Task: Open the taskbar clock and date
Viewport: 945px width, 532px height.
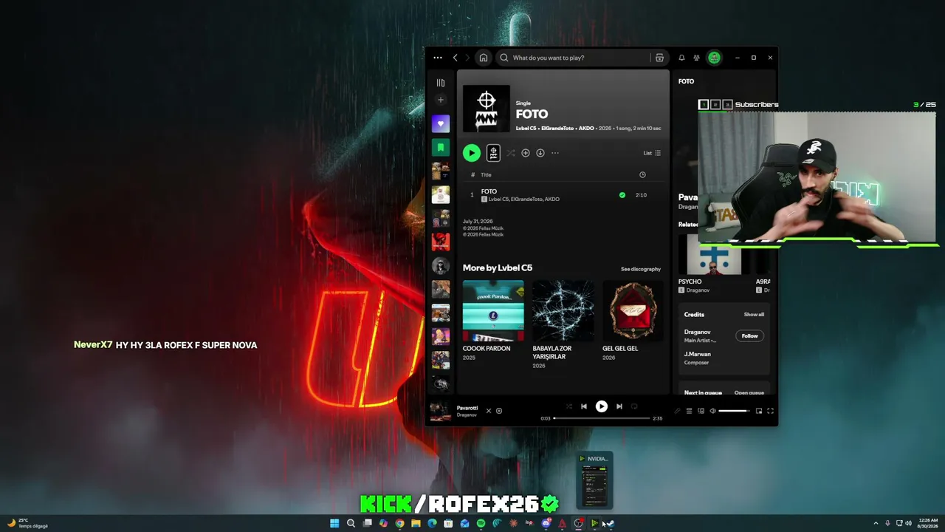Action: [928, 523]
